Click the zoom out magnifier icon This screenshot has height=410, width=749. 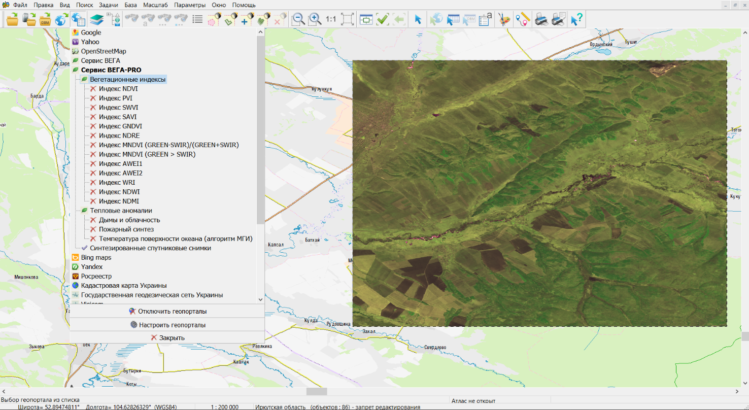point(299,19)
